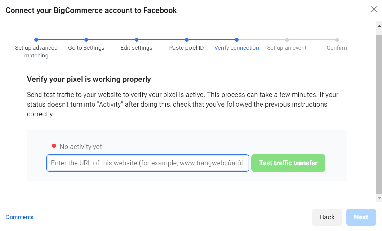Close the BigCommerce connection dialog
This screenshot has height=231, width=382.
click(x=374, y=9)
